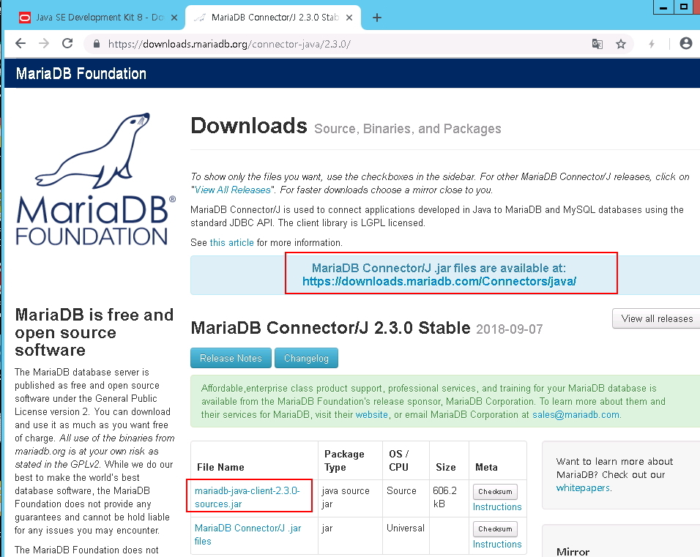The width and height of the screenshot is (700, 557).
Task: Open the Changelog button
Action: coord(306,358)
